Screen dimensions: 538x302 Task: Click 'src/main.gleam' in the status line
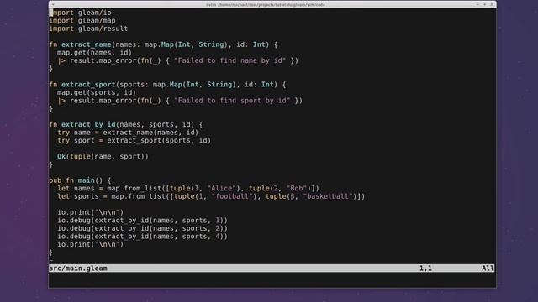78,268
